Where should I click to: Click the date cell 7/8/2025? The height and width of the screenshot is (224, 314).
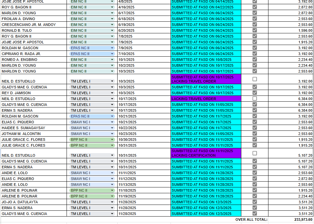tap(144, 36)
